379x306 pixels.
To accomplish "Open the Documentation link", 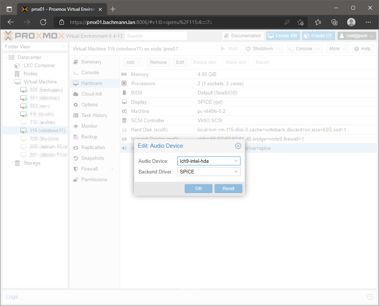I will [243, 36].
